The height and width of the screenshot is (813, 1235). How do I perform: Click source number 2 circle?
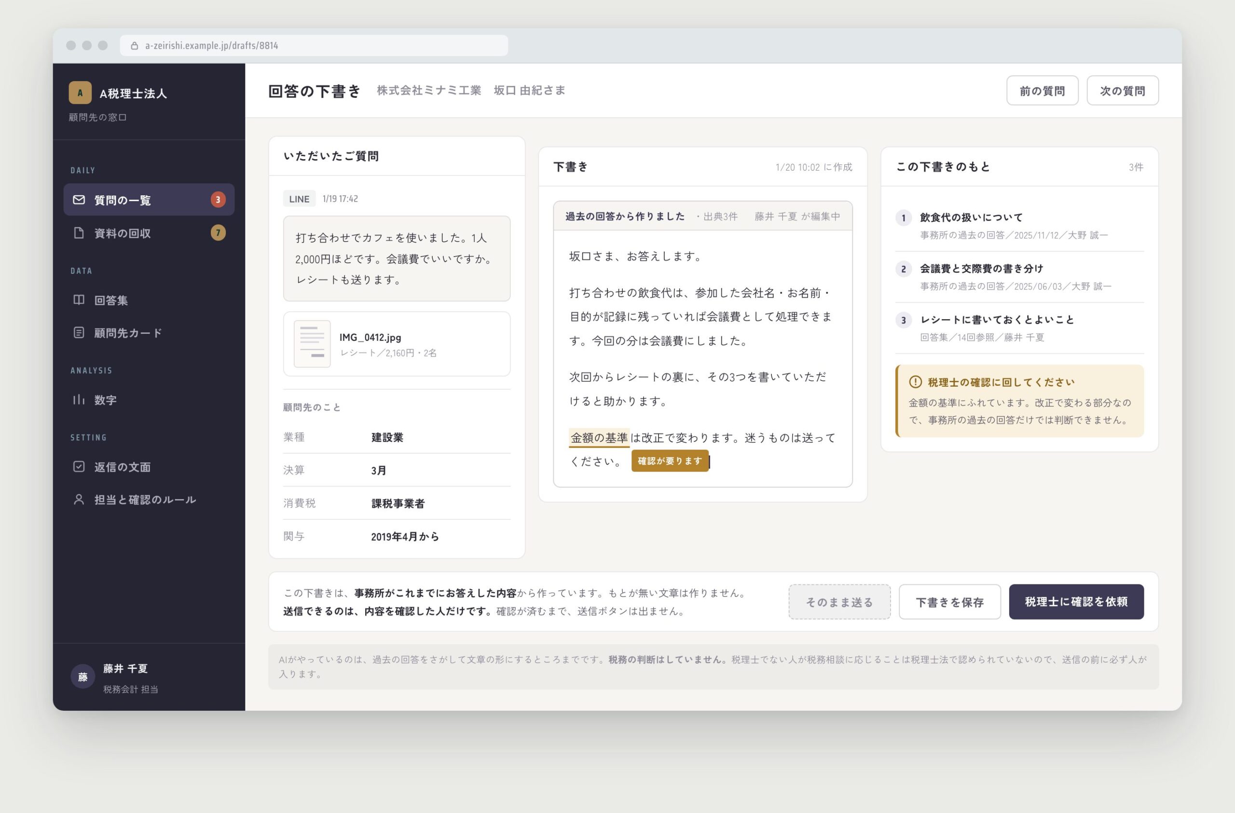coord(904,269)
